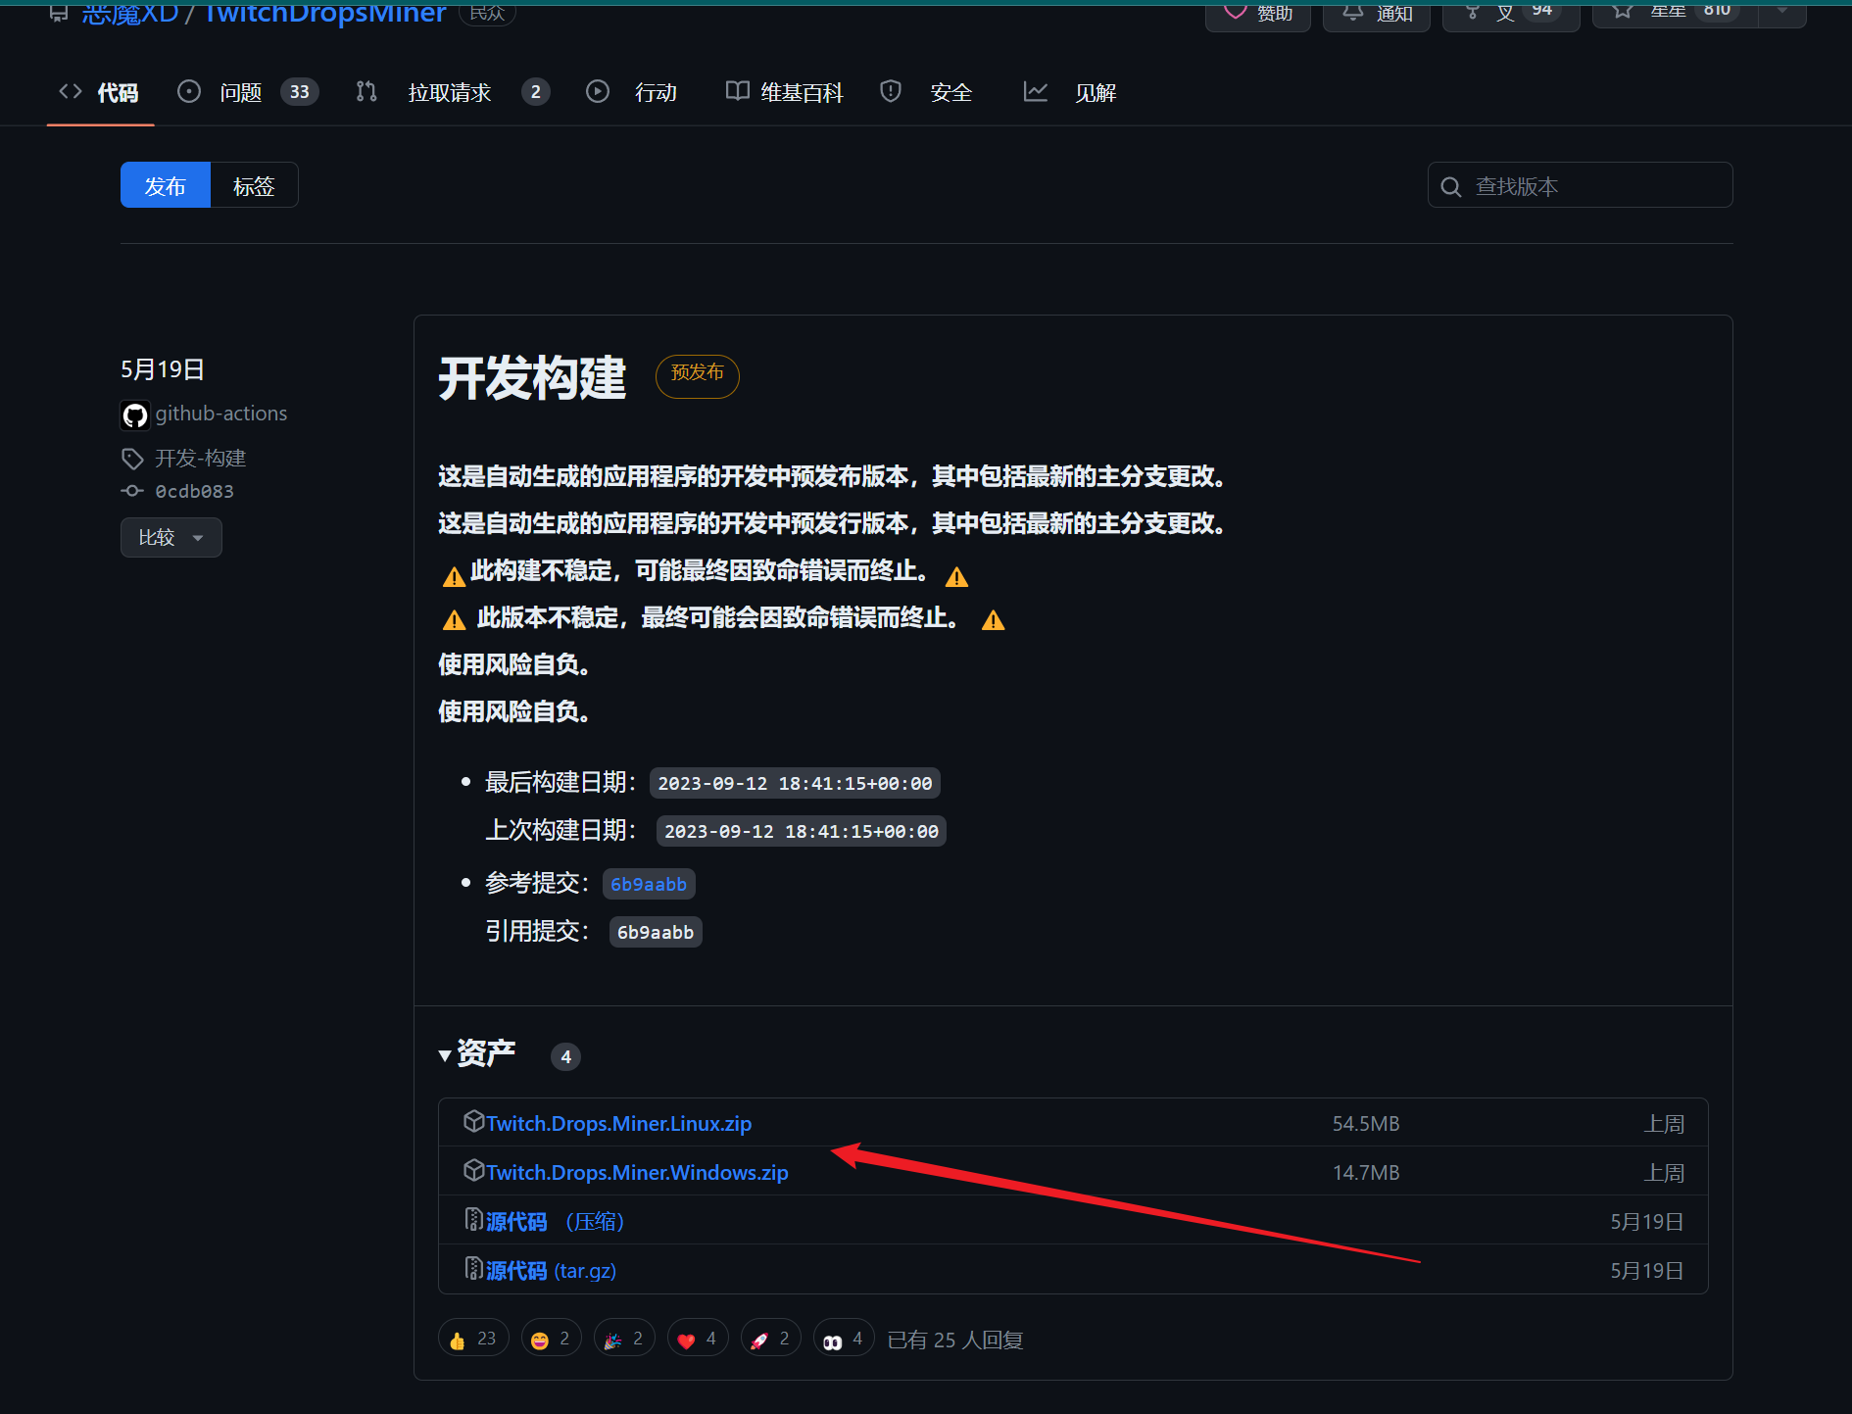1852x1414 pixels.
Task: Open the TwitchDropsMiner repository link
Action: click(324, 14)
